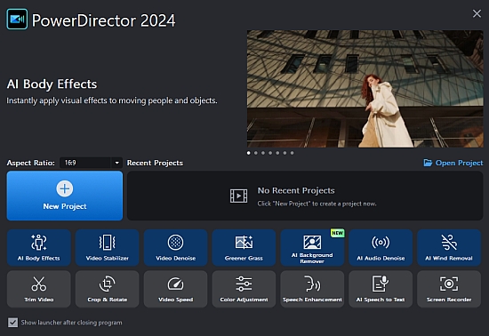
Task: Click the PowerDirector logo icon
Action: (x=17, y=20)
